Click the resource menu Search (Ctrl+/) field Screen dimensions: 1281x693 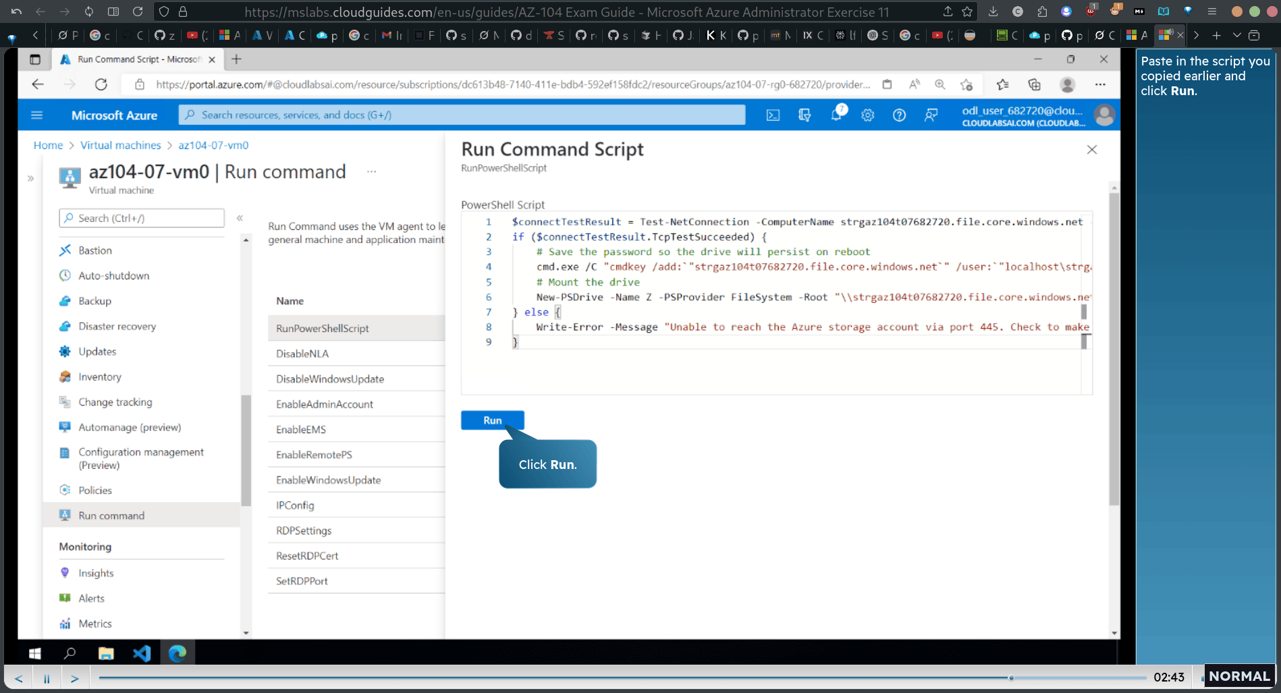[142, 218]
